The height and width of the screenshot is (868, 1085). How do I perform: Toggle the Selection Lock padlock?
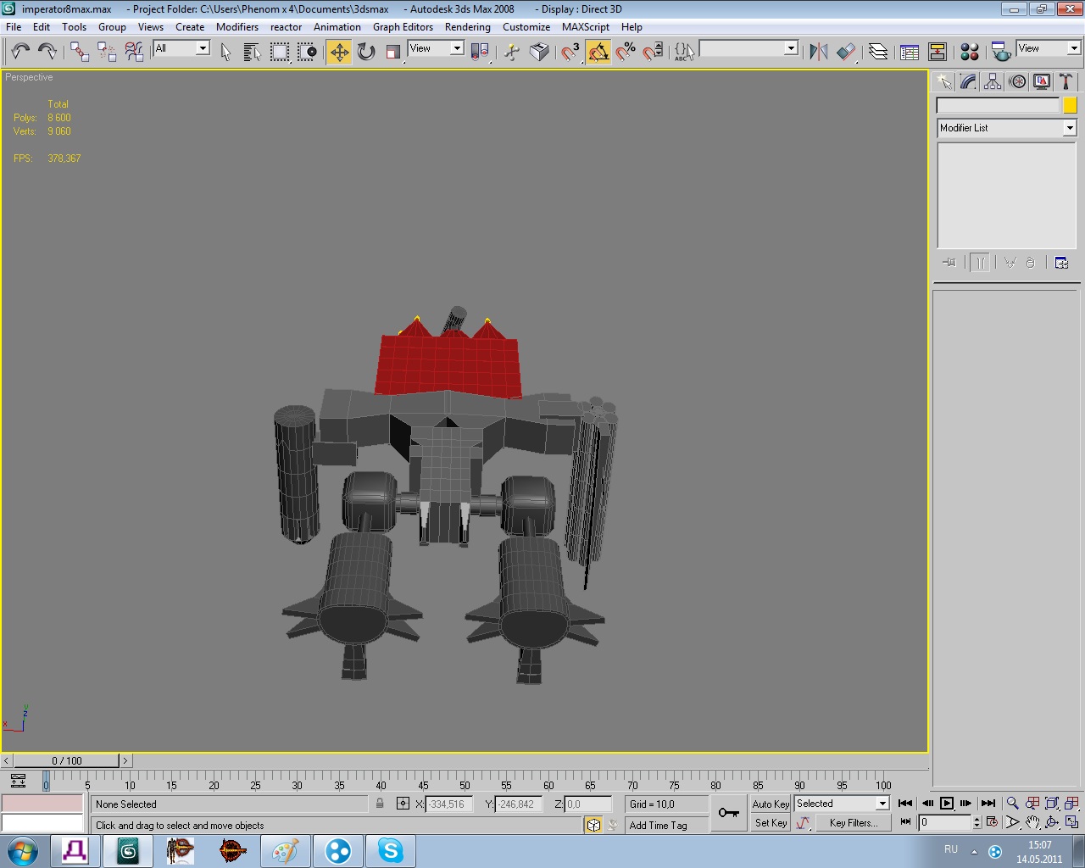point(380,804)
